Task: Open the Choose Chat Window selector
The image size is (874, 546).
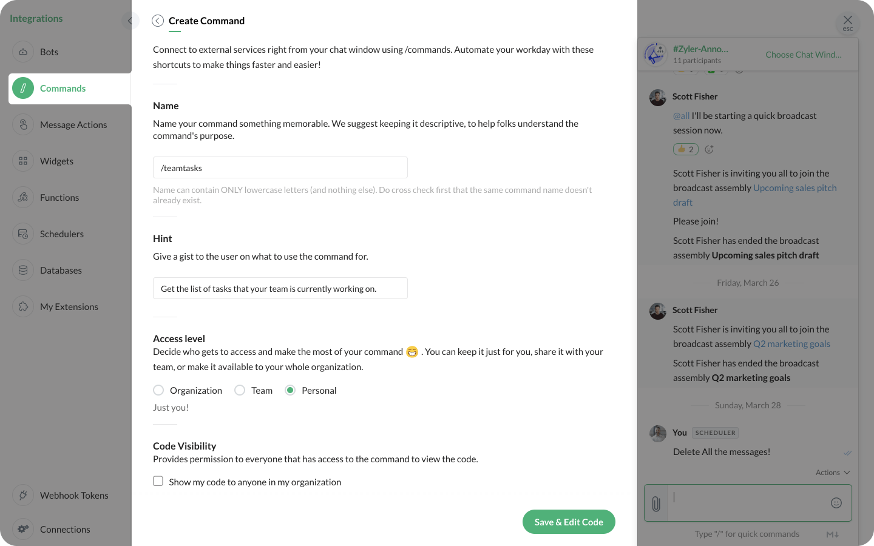Action: (x=803, y=55)
